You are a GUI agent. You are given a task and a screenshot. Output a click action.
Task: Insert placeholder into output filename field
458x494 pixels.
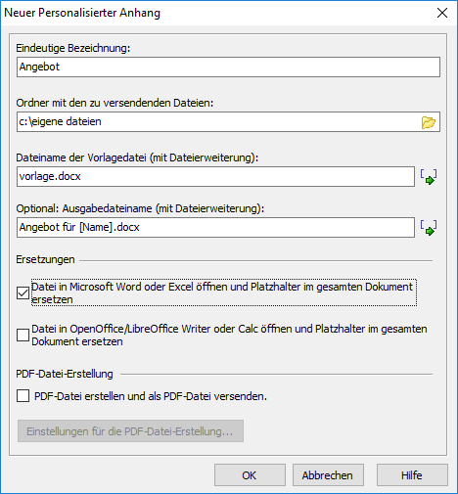[429, 228]
